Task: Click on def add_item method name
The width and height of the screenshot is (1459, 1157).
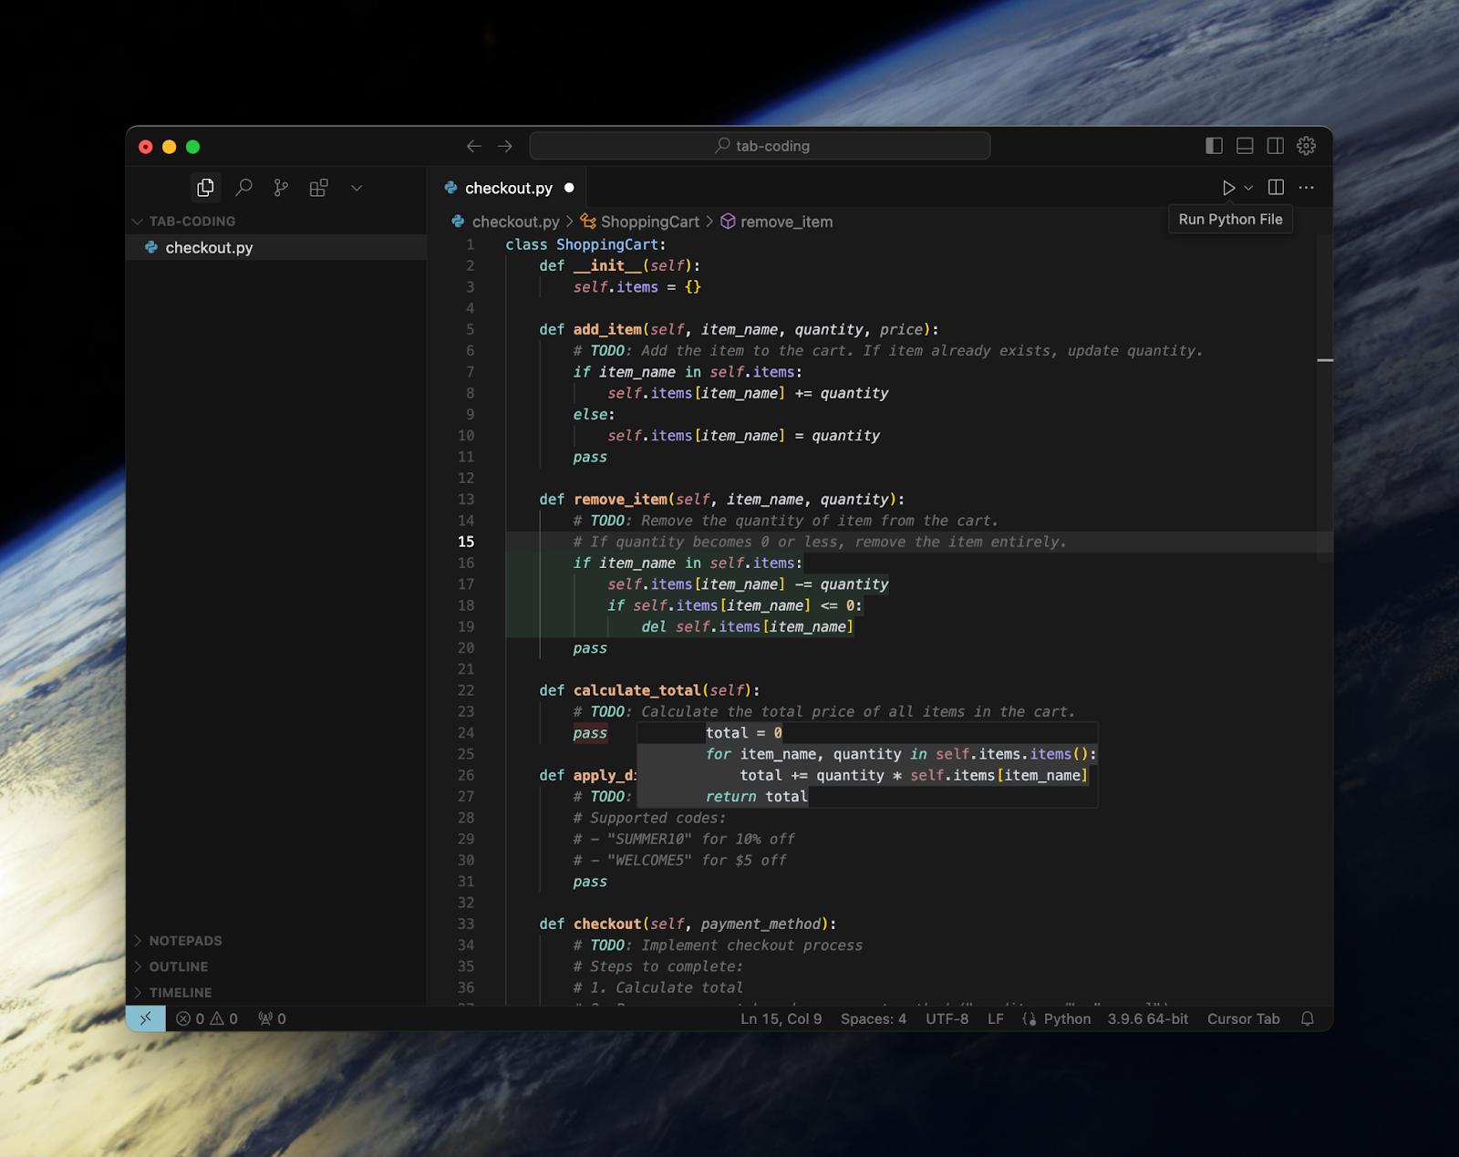Action: coord(607,329)
